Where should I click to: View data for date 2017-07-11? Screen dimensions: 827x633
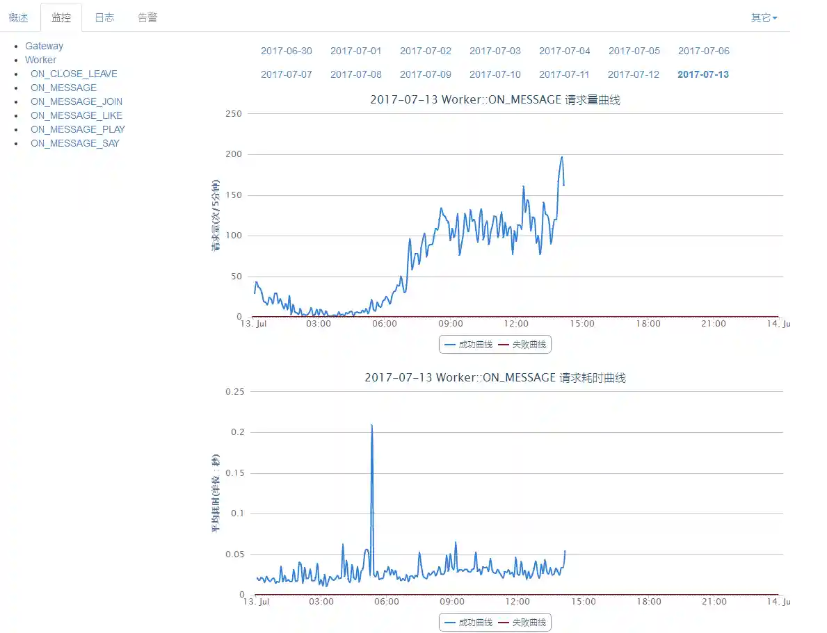564,74
